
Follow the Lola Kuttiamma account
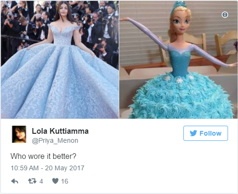click(206, 133)
